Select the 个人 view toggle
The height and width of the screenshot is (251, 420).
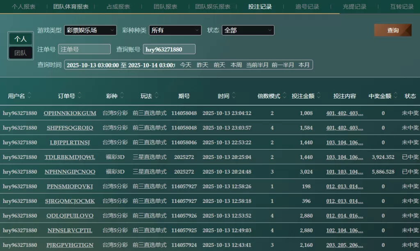21,39
